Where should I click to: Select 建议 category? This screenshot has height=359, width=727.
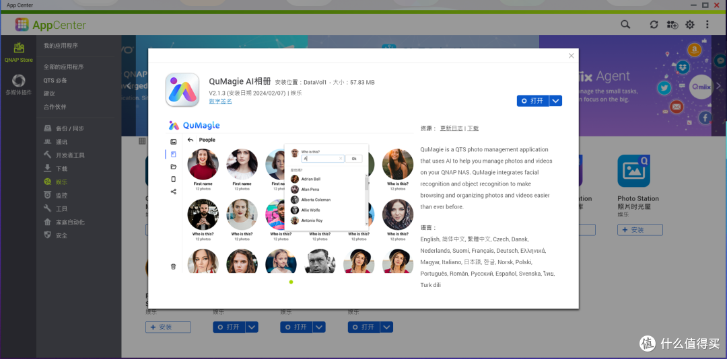click(49, 93)
